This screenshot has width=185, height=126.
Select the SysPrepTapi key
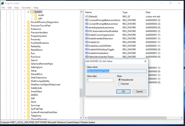[x=37, y=109]
